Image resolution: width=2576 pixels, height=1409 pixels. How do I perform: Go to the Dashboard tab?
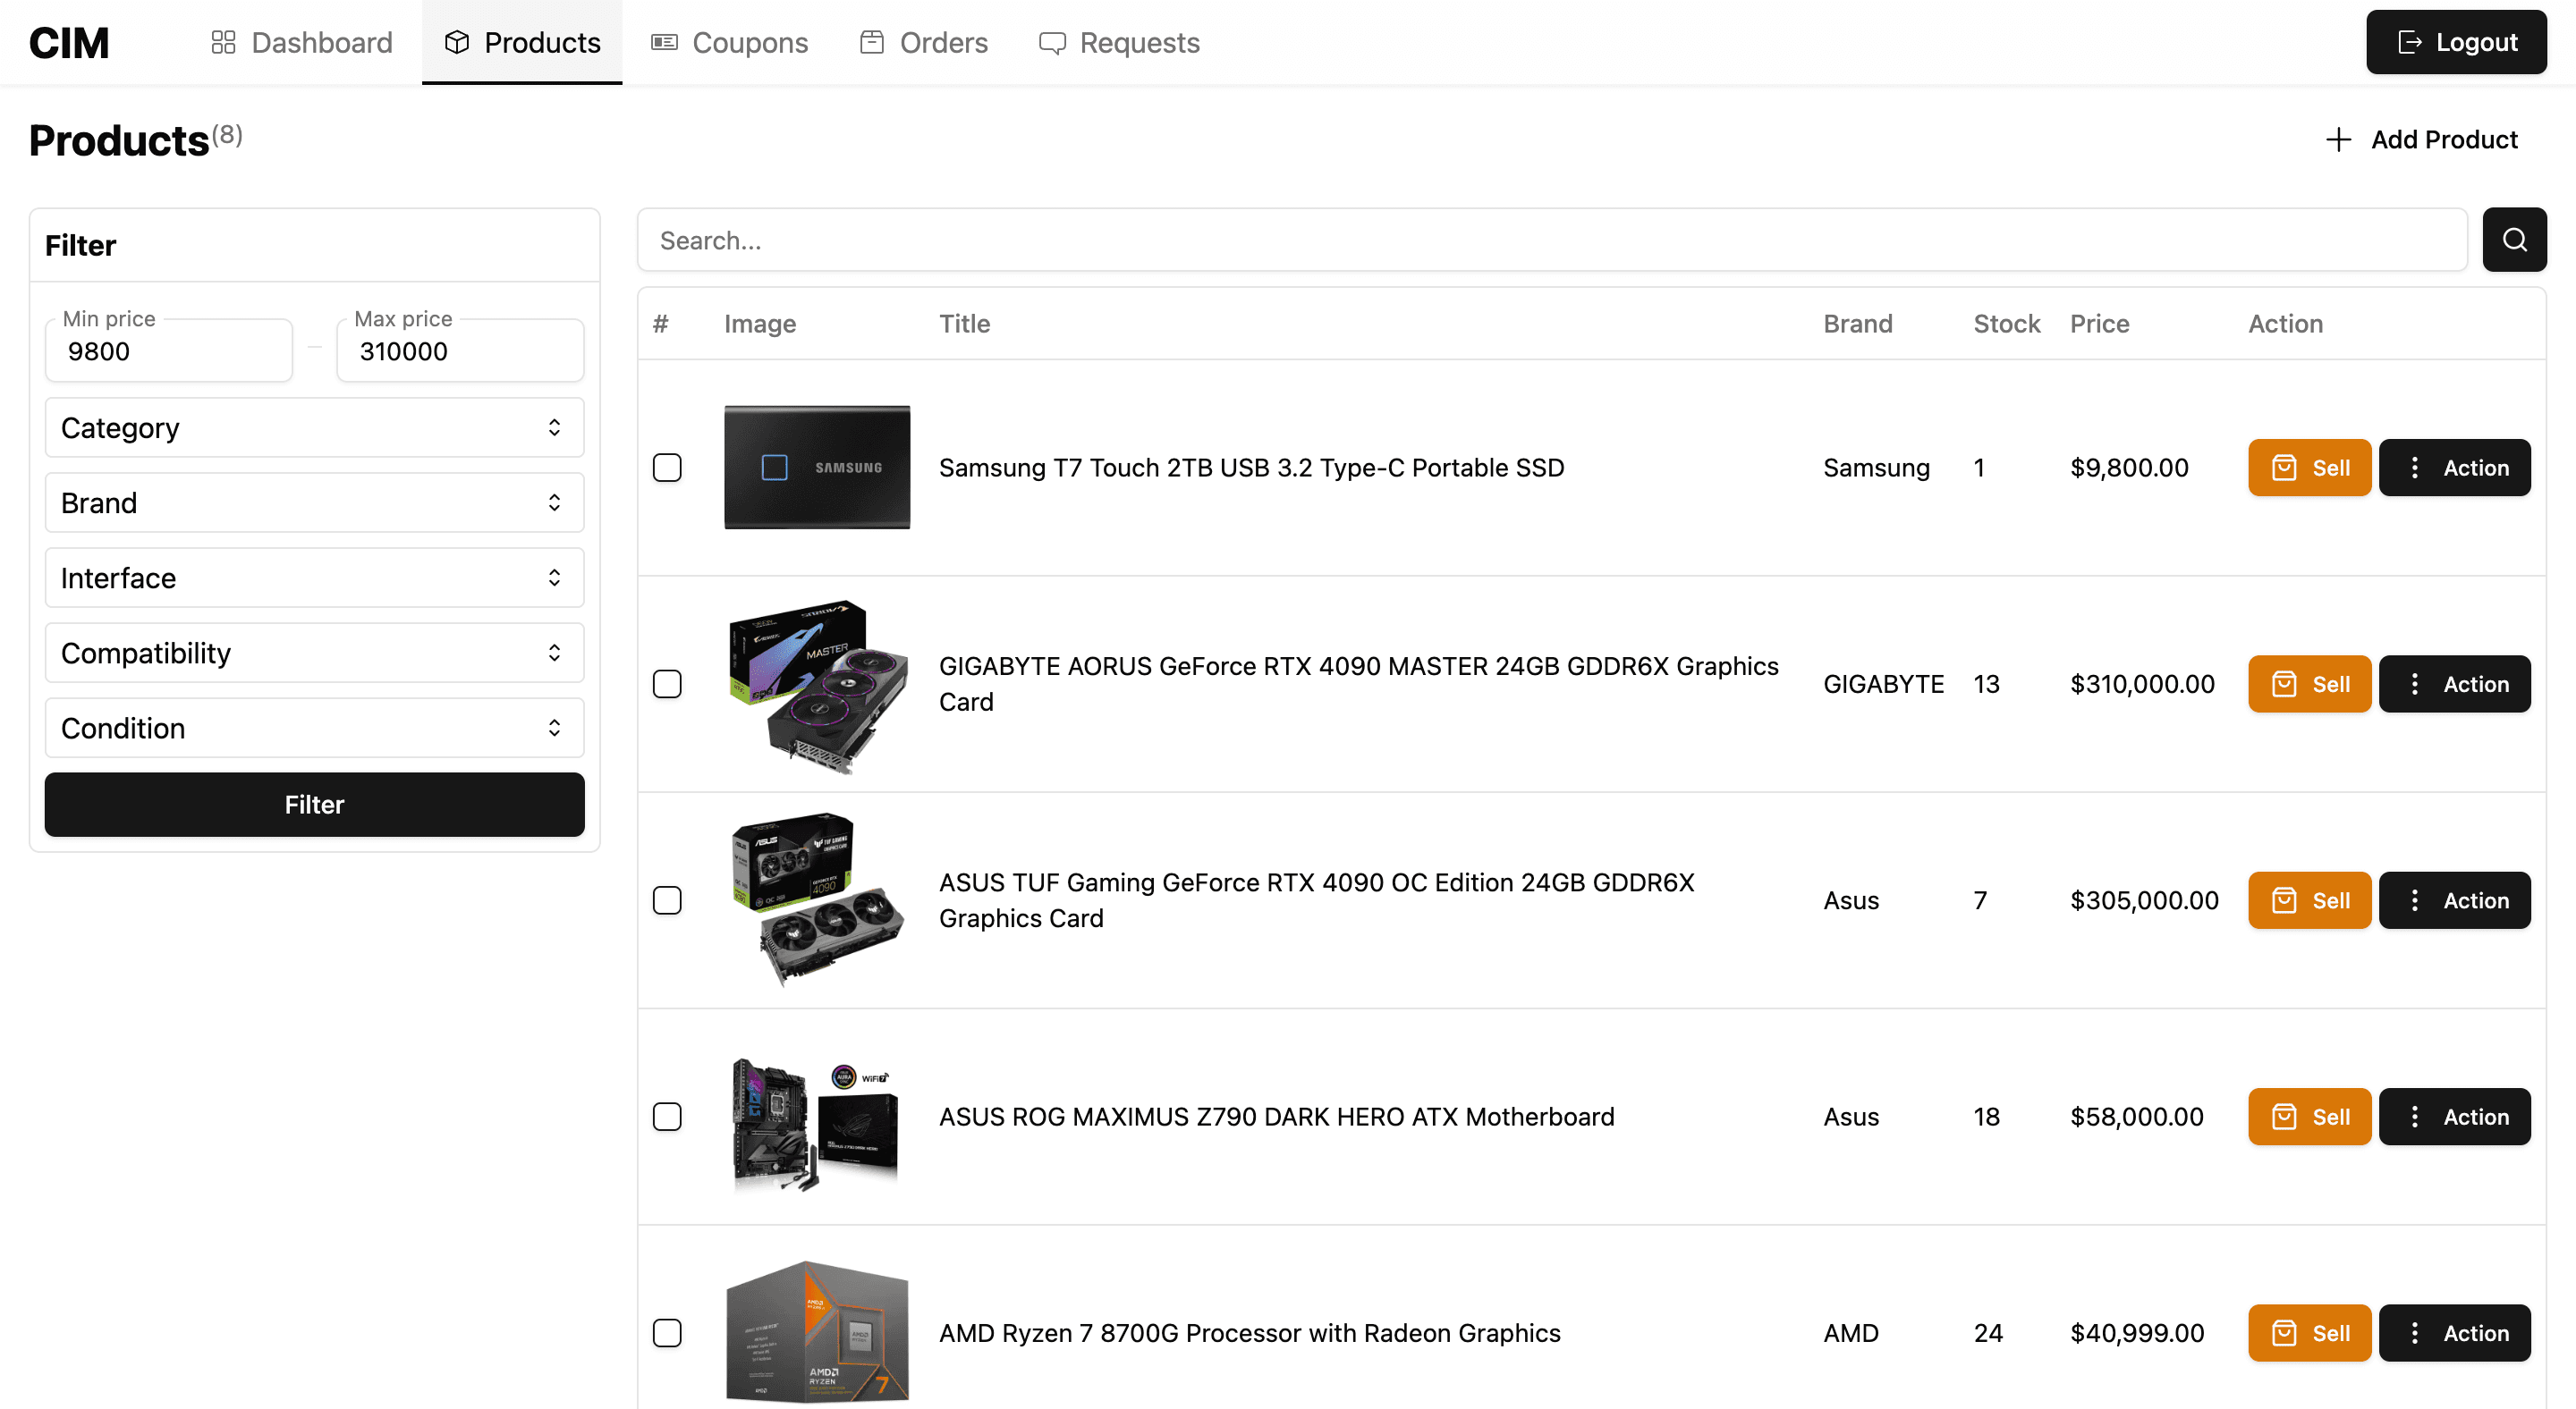coord(302,43)
